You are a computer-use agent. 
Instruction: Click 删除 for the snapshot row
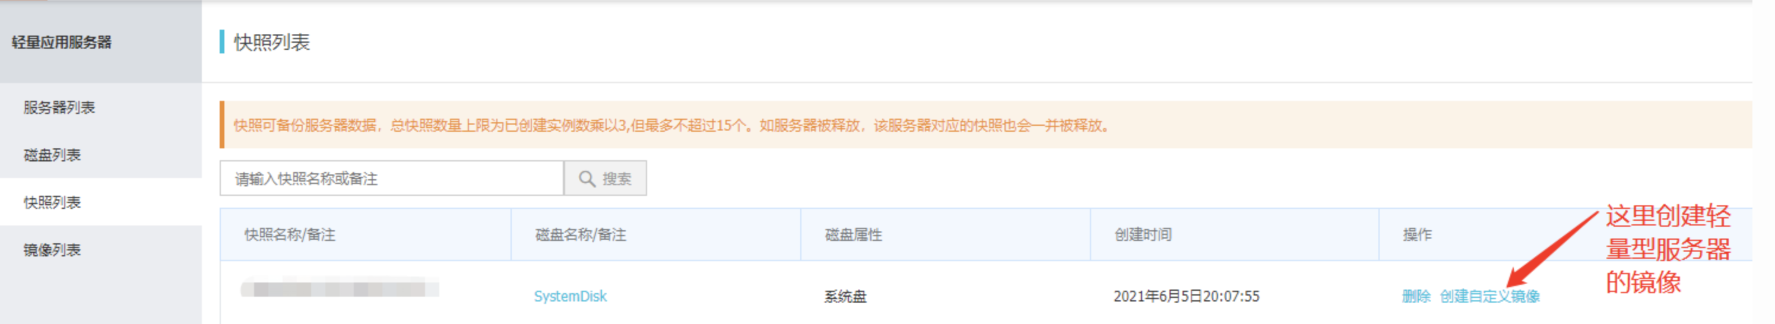tap(1416, 297)
